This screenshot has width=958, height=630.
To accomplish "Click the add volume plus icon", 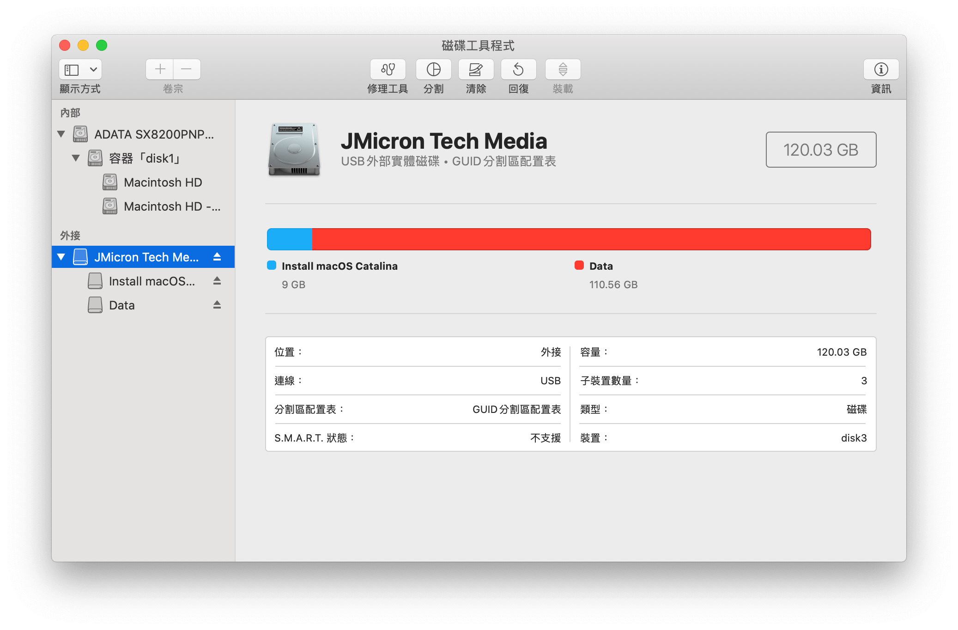I will pos(160,69).
